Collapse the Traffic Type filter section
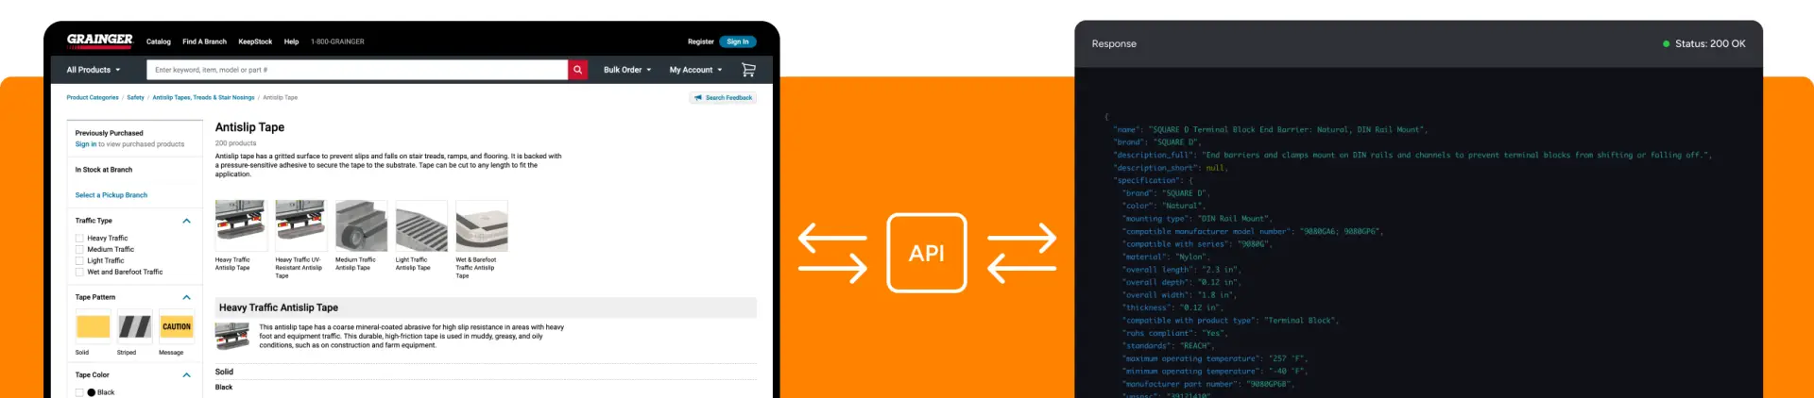The height and width of the screenshot is (398, 1814). coord(186,221)
